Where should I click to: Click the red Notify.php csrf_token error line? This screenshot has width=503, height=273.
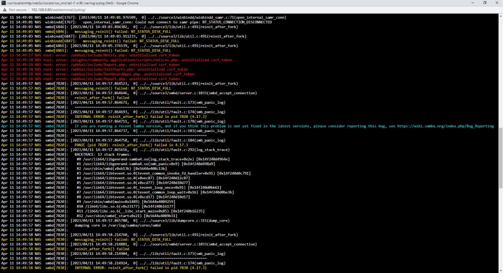pos(91,55)
